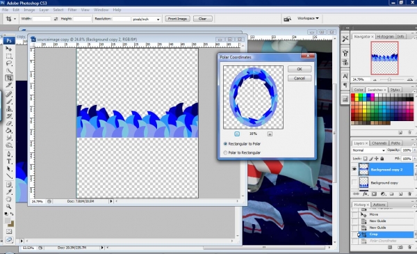
Task: Select the Lasso tool
Action: click(9, 63)
